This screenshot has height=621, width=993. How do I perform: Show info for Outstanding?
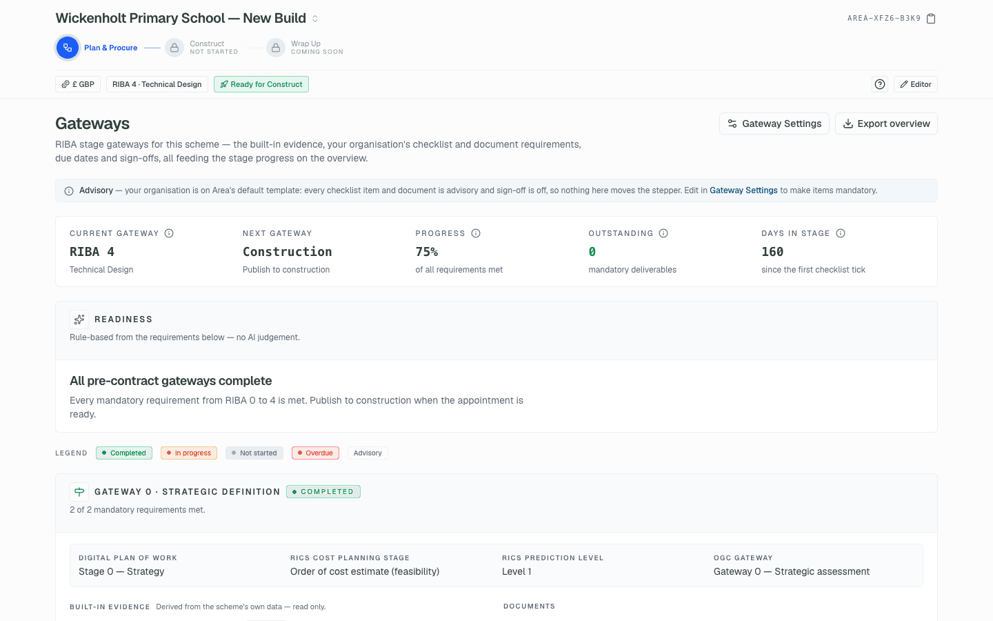tap(663, 233)
